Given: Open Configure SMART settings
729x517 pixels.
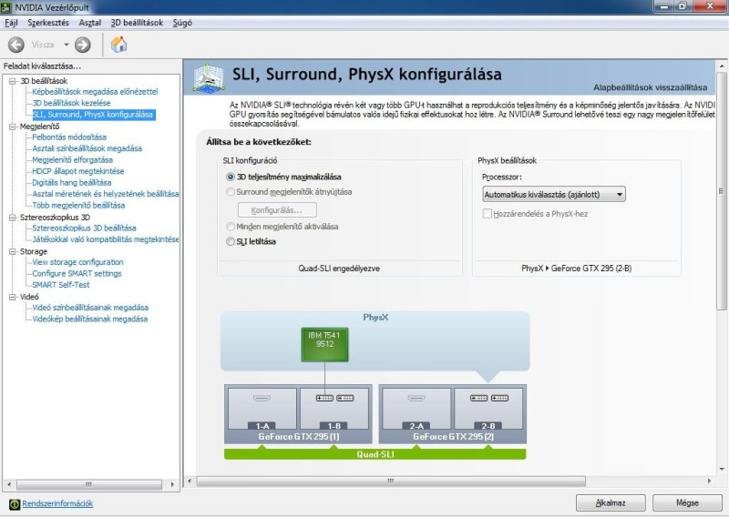Looking at the screenshot, I should [77, 274].
